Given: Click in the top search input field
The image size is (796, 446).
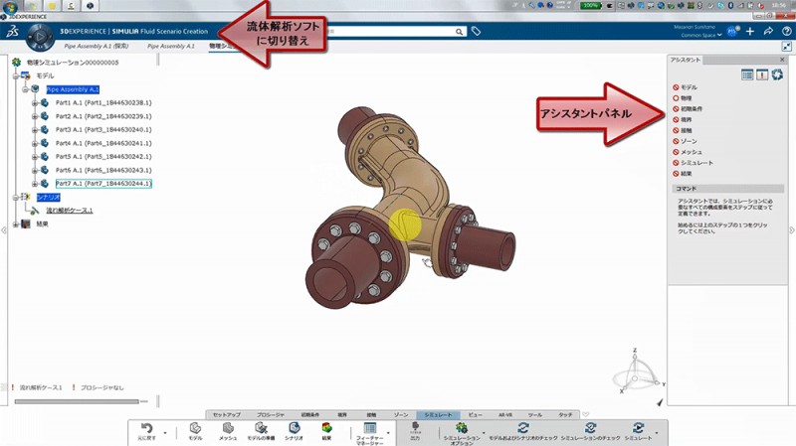Looking at the screenshot, I should [391, 32].
